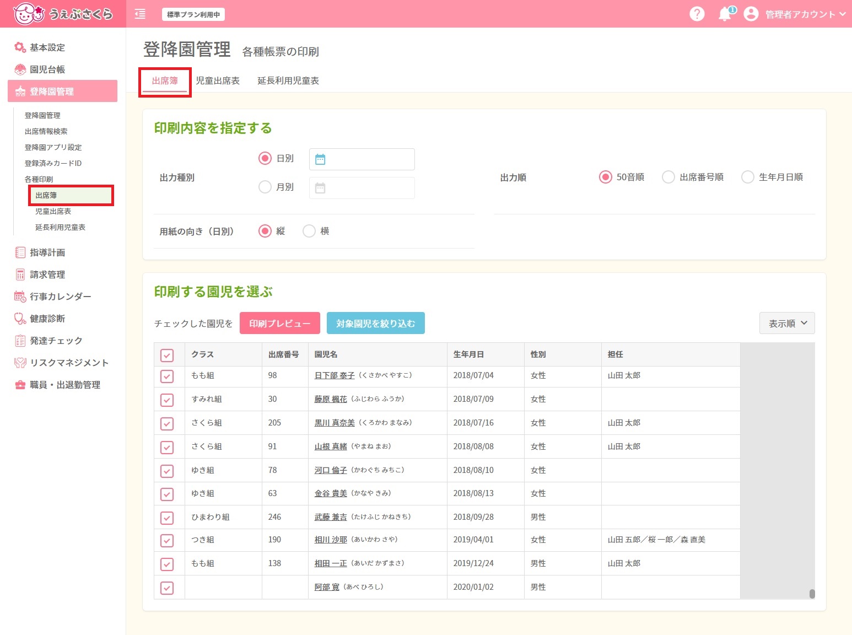
Task: Choose 生年月日順 output order
Action: 748,177
